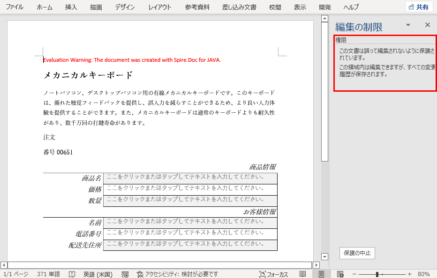Select the 描画 ribbon tab

click(96, 7)
